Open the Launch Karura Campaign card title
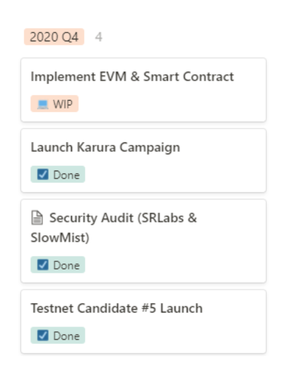This screenshot has height=392, width=287. click(x=105, y=148)
